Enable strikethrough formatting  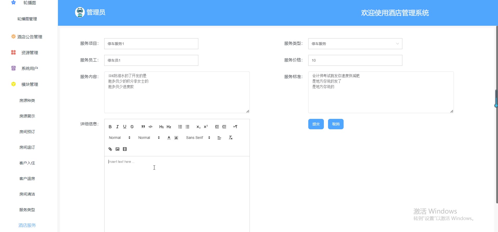[x=132, y=127]
